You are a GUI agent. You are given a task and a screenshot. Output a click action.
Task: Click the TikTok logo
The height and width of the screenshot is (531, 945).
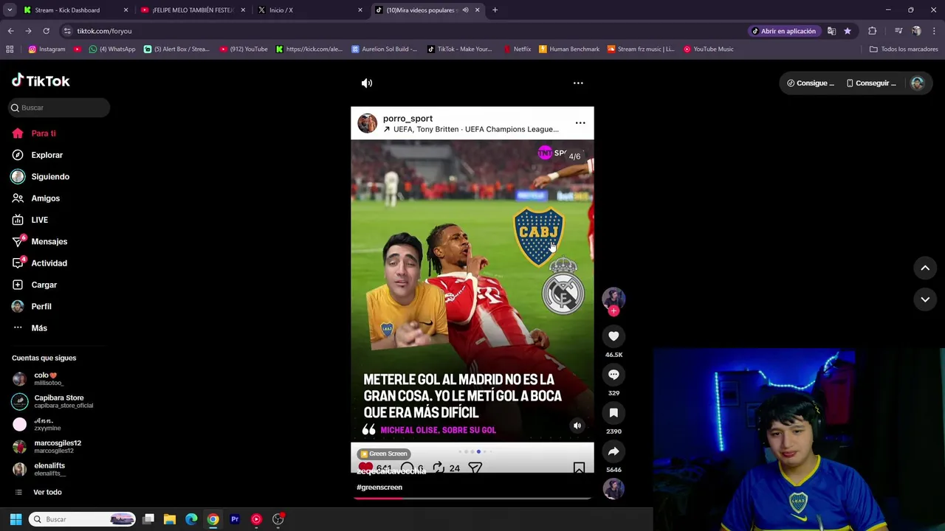point(41,80)
